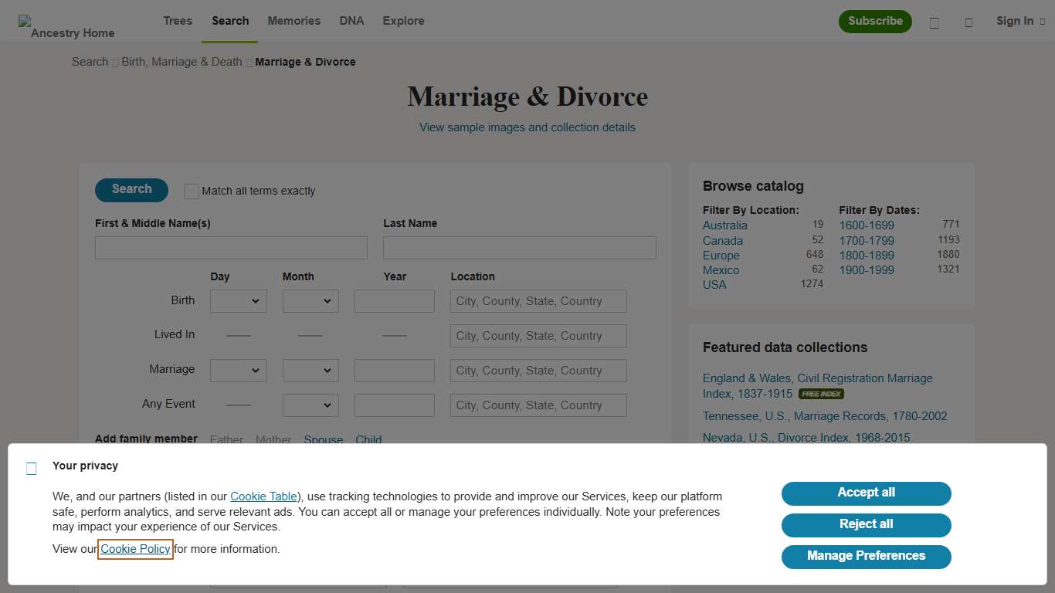Tick the Your privacy checkbox
This screenshot has width=1055, height=593.
[31, 468]
